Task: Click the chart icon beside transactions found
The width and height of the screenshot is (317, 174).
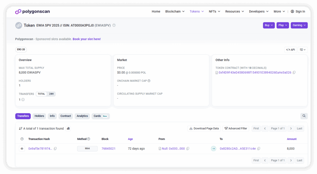Action: (x=68, y=129)
